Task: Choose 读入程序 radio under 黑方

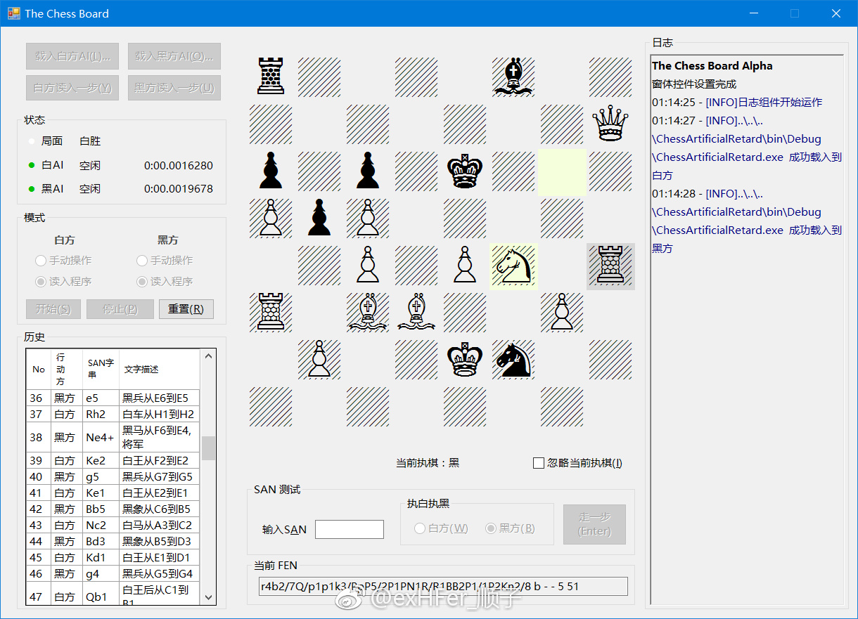Action: (142, 282)
